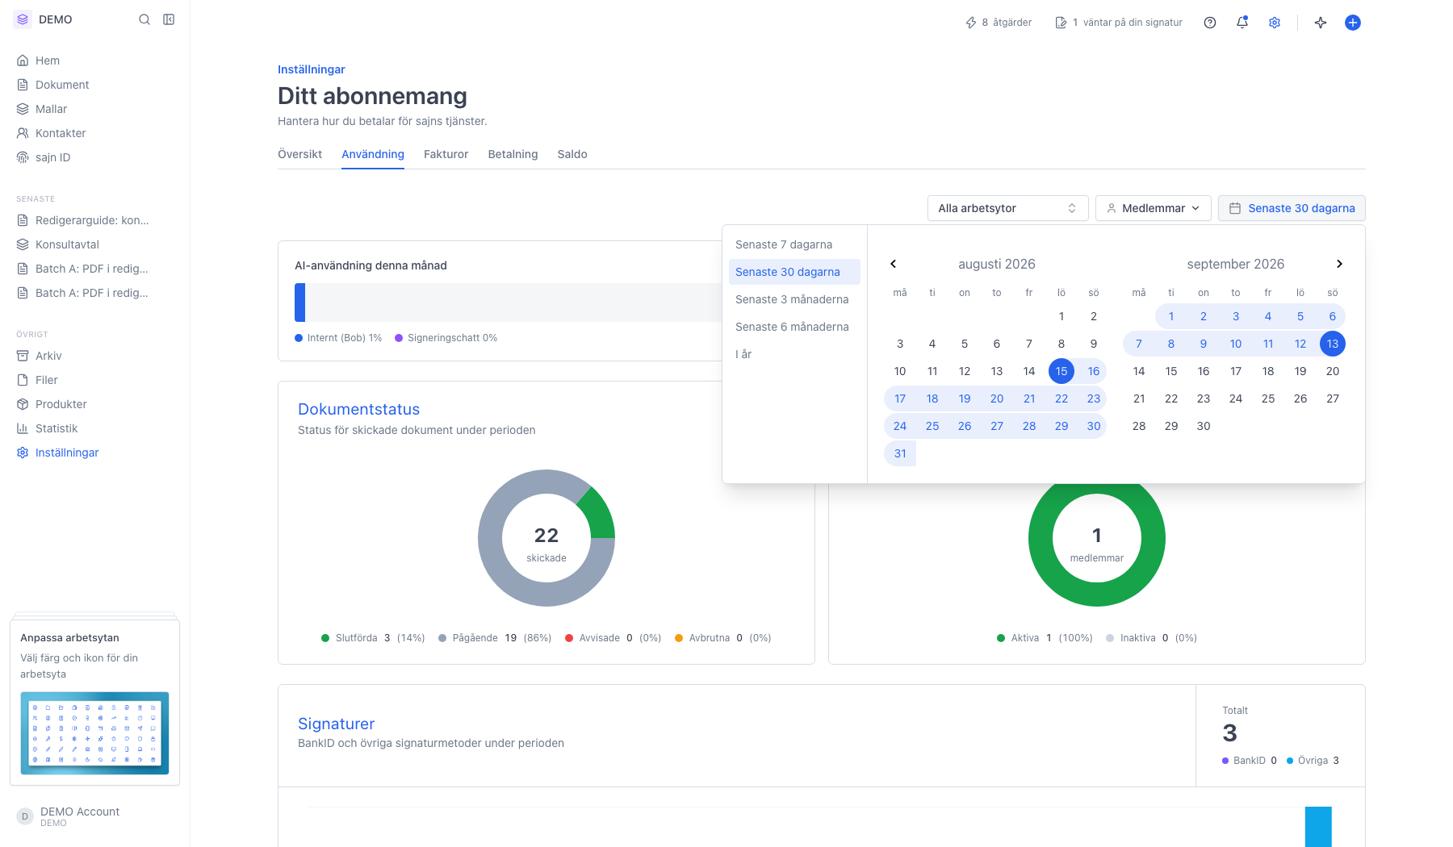Open Filer in sidebar

click(95, 380)
